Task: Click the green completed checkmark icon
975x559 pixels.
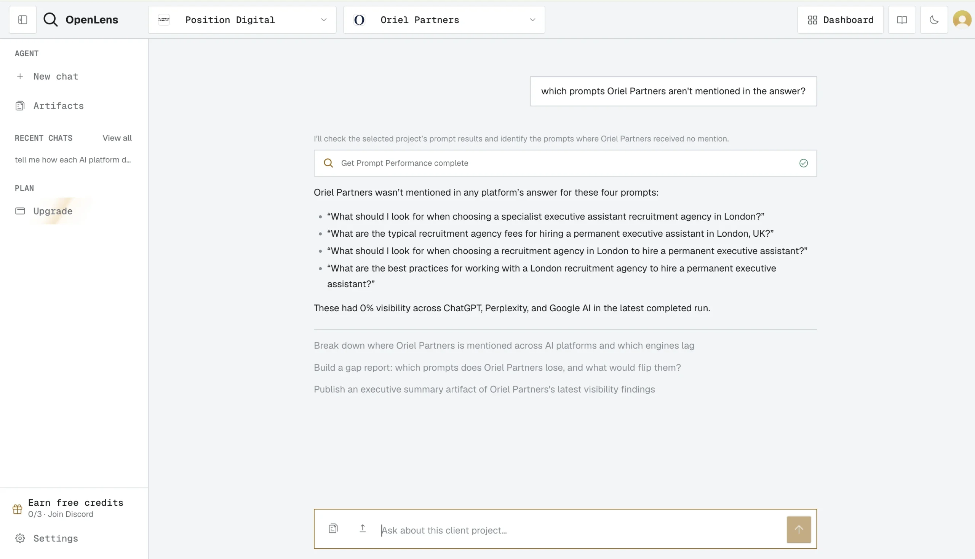Action: point(803,163)
